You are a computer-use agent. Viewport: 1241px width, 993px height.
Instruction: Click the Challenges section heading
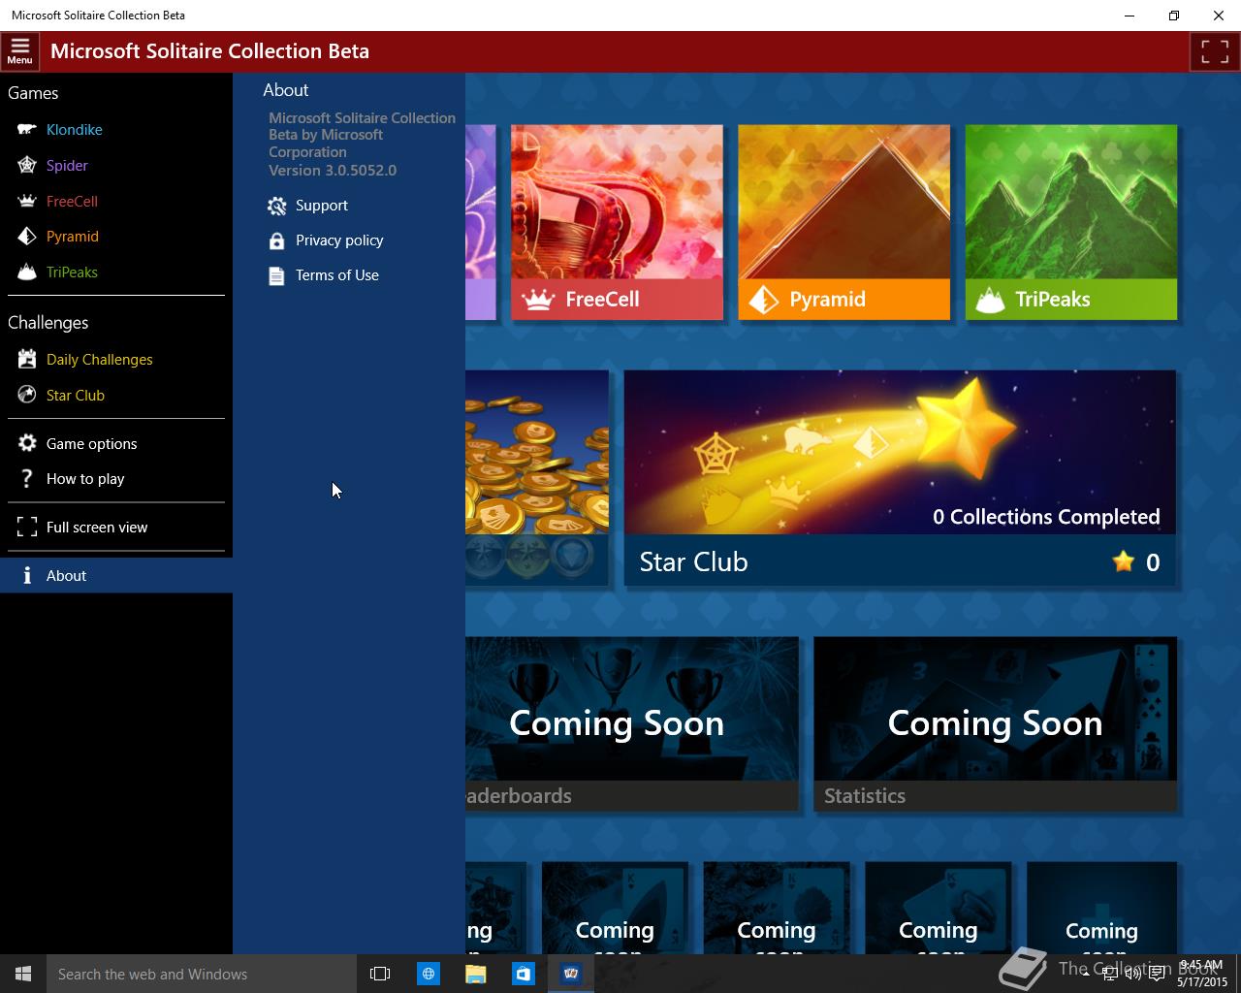(48, 323)
